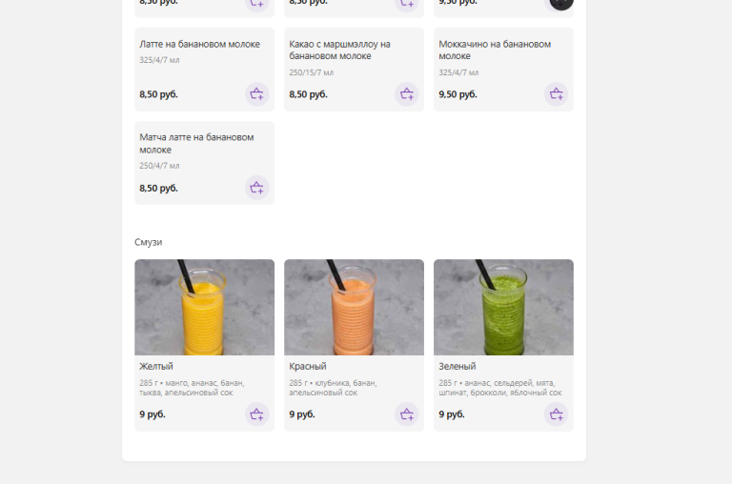
Task: Open Моккачино на банановом молоке title
Action: point(495,50)
